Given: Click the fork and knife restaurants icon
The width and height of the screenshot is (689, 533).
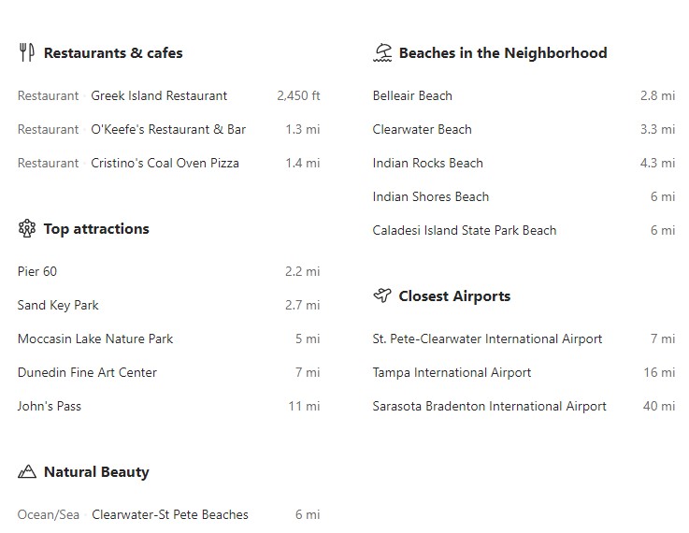Looking at the screenshot, I should tap(26, 52).
